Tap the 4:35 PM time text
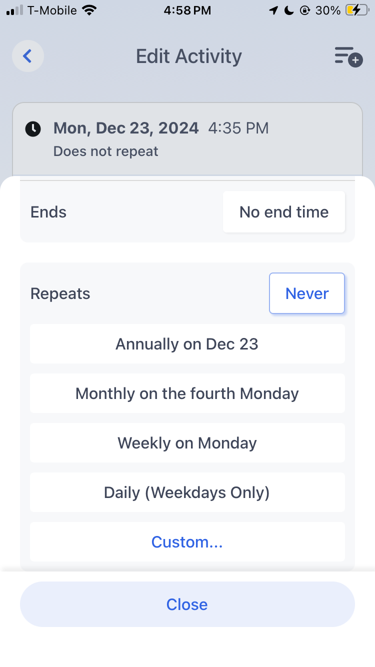375x667 pixels. click(x=238, y=128)
